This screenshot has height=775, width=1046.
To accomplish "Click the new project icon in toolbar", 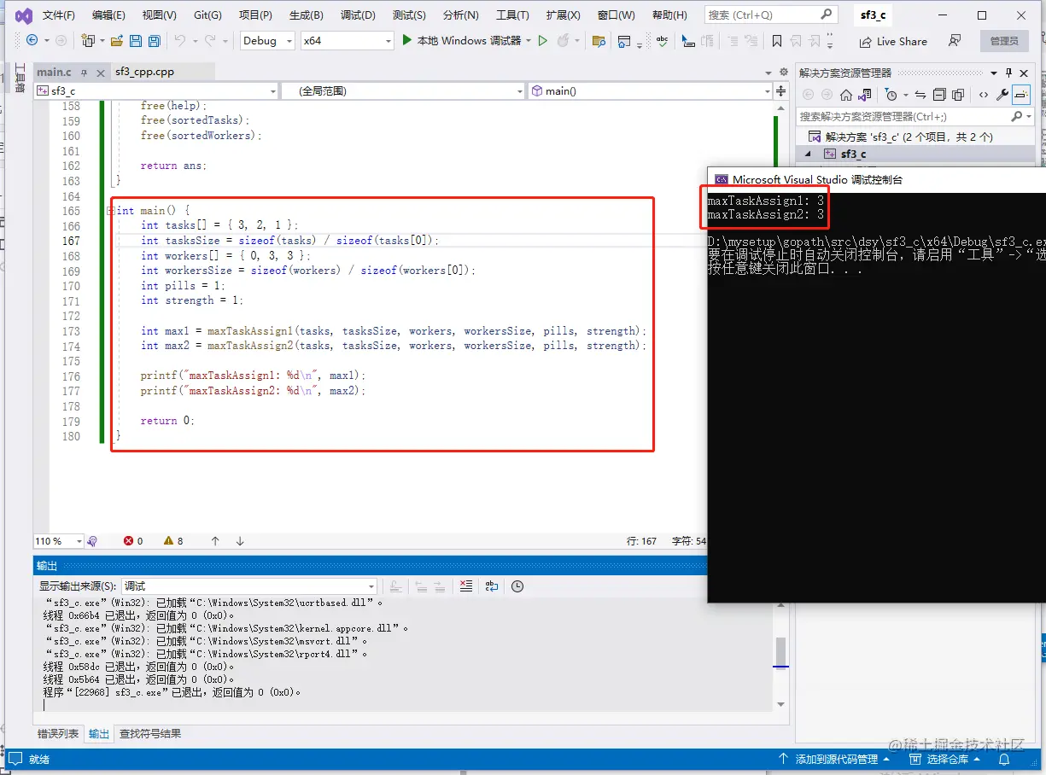I will (87, 40).
